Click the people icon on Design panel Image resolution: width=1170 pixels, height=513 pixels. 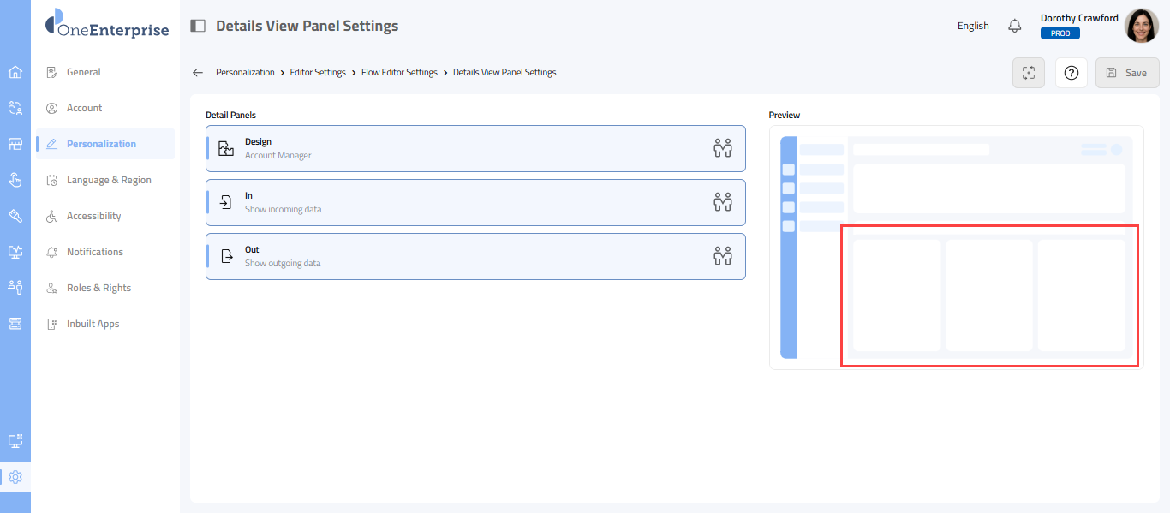723,148
